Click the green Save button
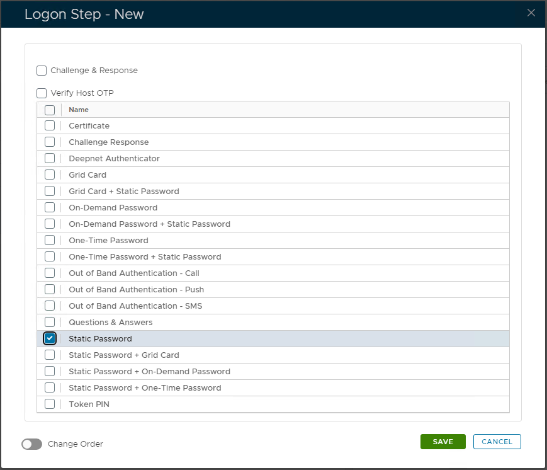Viewport: 547px width, 470px height. [x=443, y=442]
